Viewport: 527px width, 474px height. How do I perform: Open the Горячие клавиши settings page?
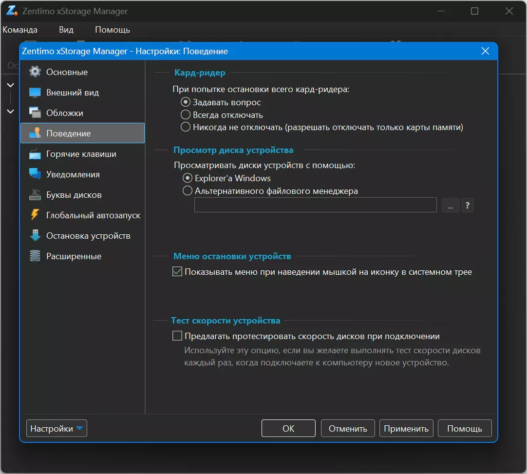[x=83, y=154]
